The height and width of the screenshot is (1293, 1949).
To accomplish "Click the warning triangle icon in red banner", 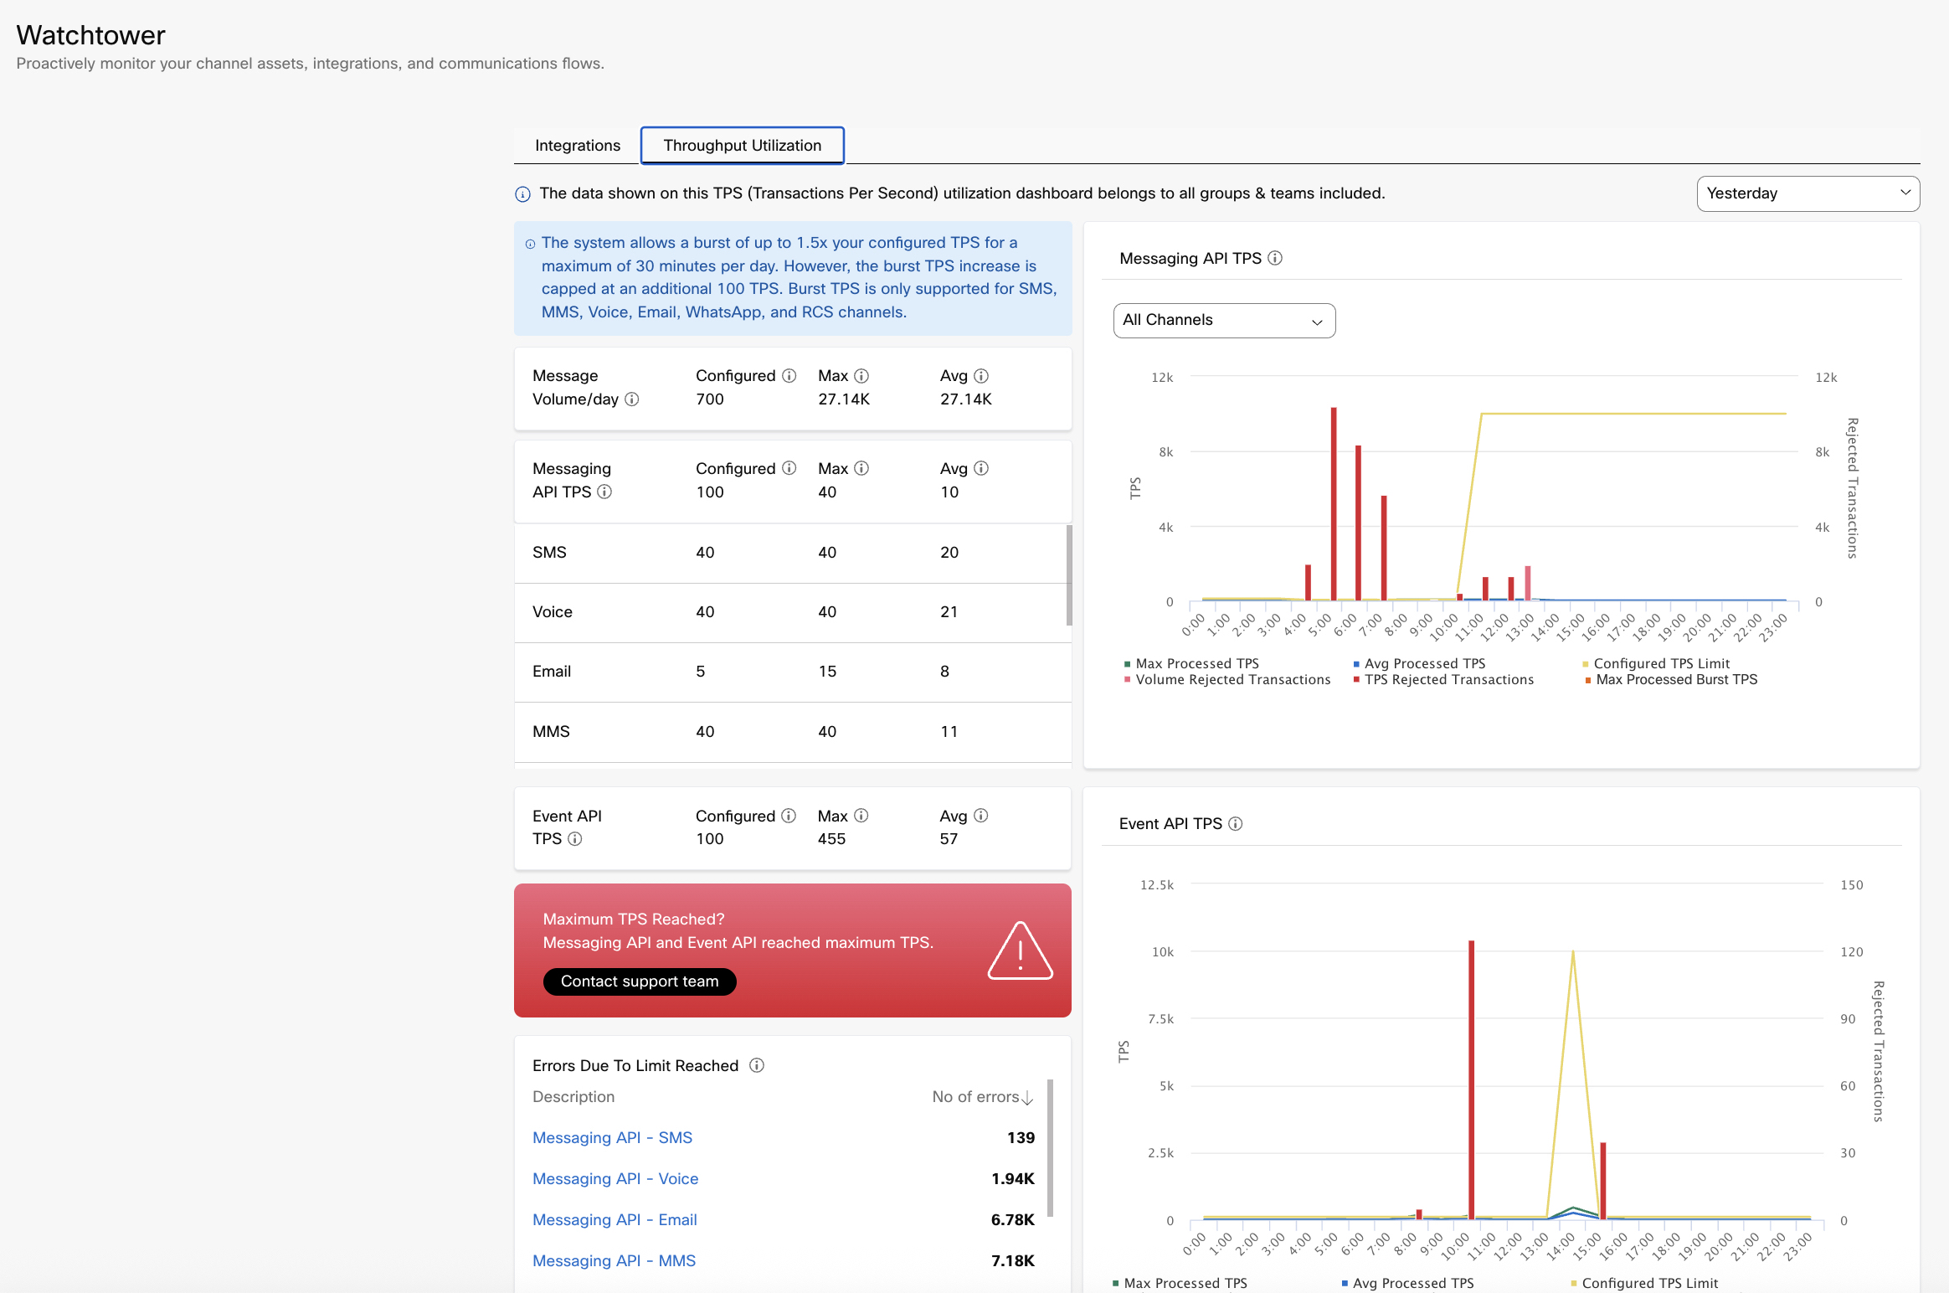I will coord(1020,951).
